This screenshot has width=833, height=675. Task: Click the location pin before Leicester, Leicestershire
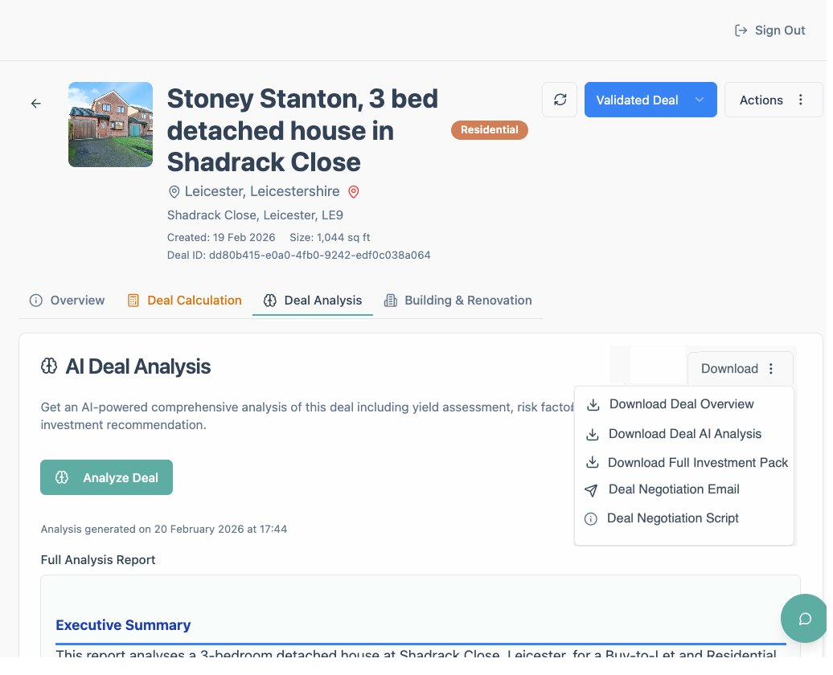[174, 192]
